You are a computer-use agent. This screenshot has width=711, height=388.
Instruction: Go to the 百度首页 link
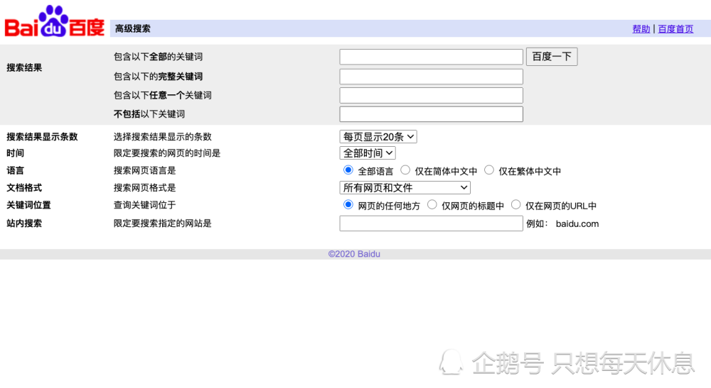(x=675, y=29)
